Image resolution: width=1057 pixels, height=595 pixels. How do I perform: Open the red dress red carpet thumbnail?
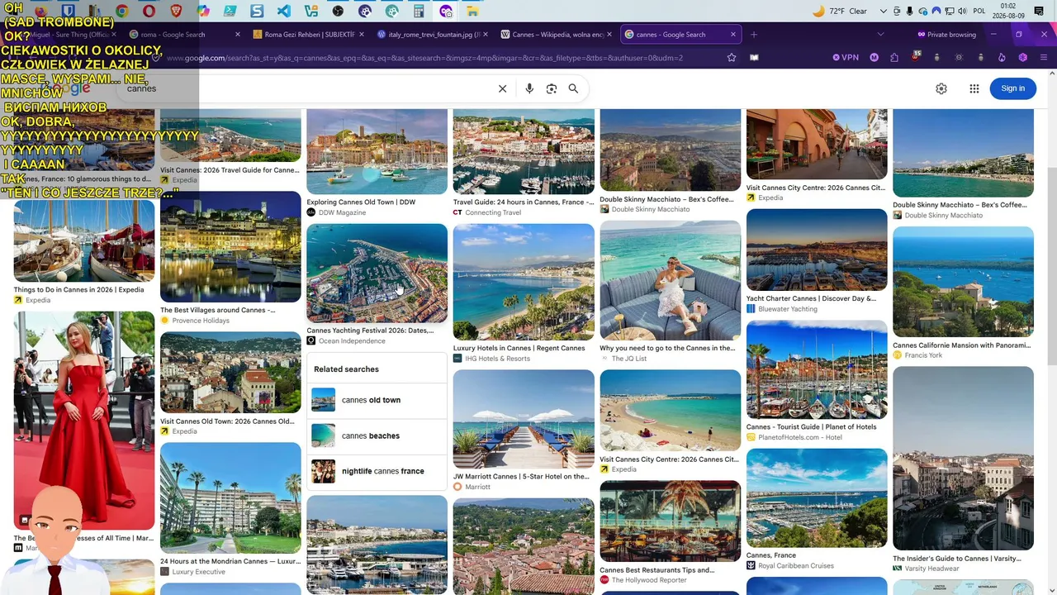[x=83, y=421]
